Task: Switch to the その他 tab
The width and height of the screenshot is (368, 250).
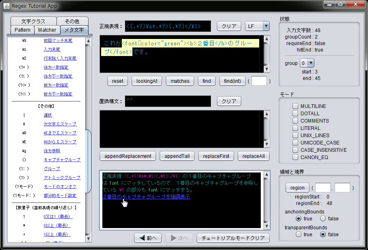Action: [72, 21]
